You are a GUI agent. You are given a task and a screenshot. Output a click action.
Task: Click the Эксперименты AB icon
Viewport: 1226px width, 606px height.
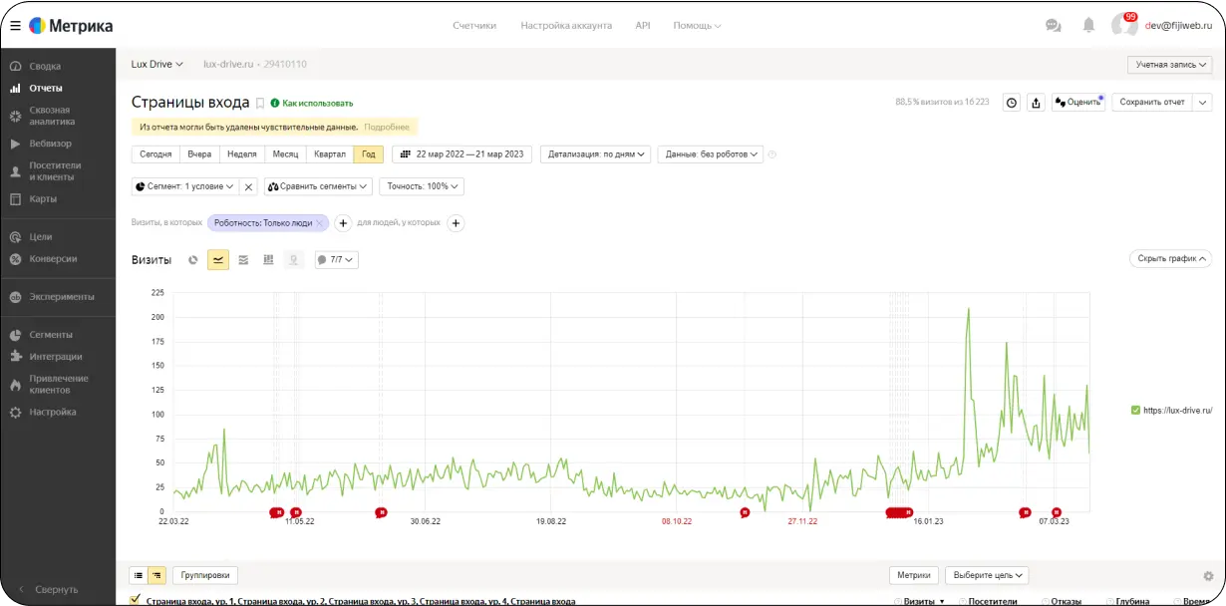point(16,297)
